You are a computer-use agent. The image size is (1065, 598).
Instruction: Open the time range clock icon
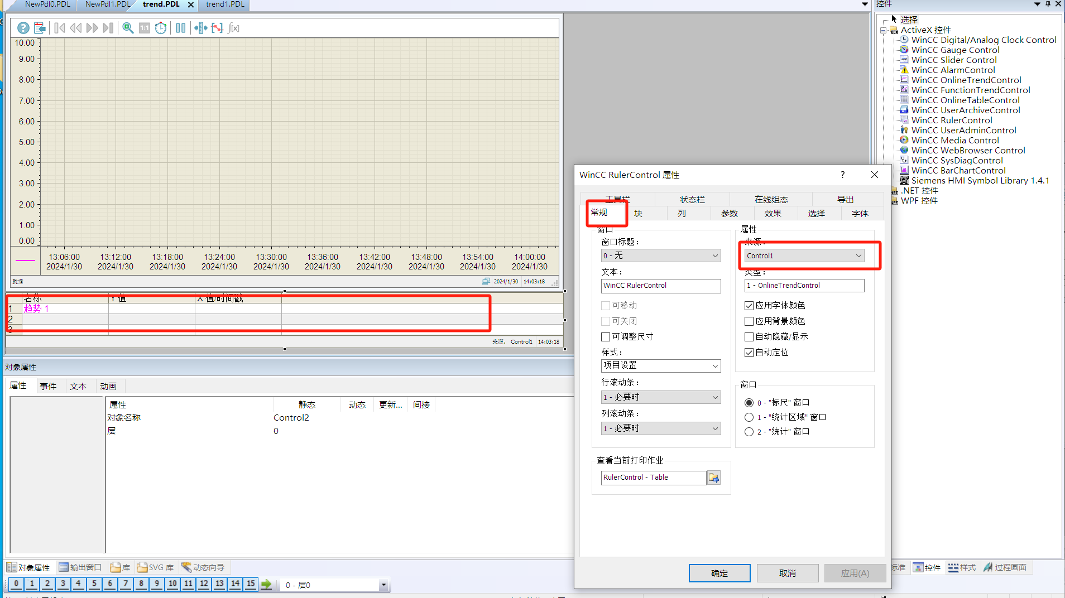[161, 28]
